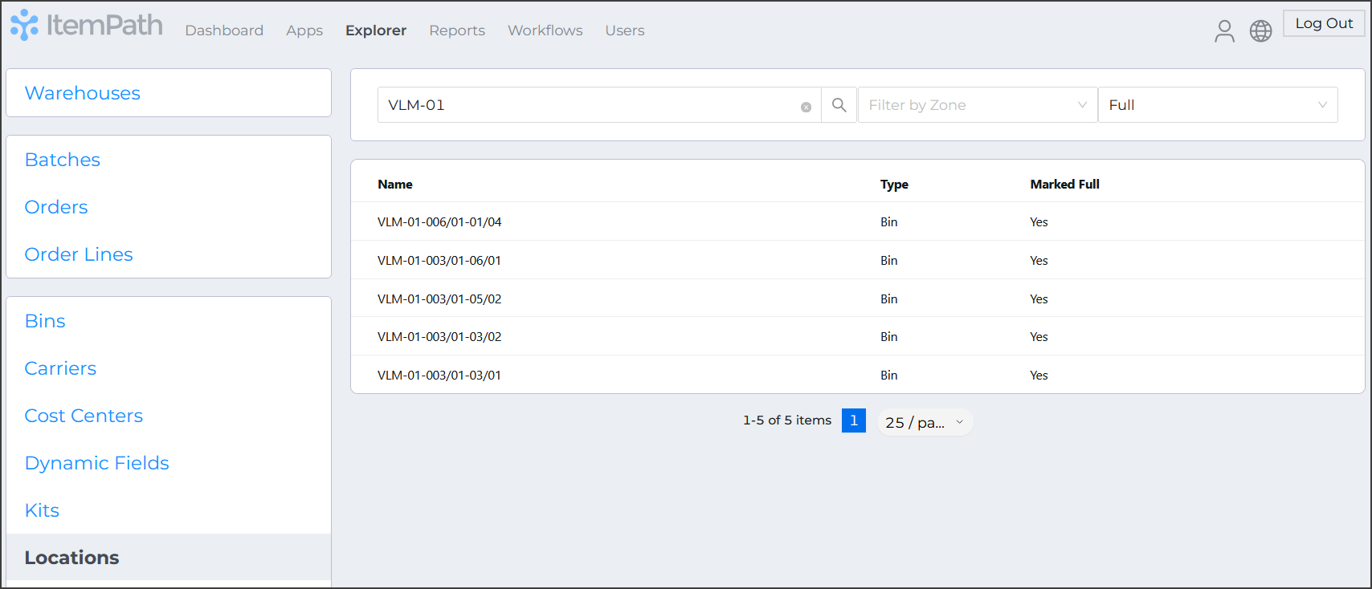
Task: Open the language globe icon
Action: click(1260, 31)
